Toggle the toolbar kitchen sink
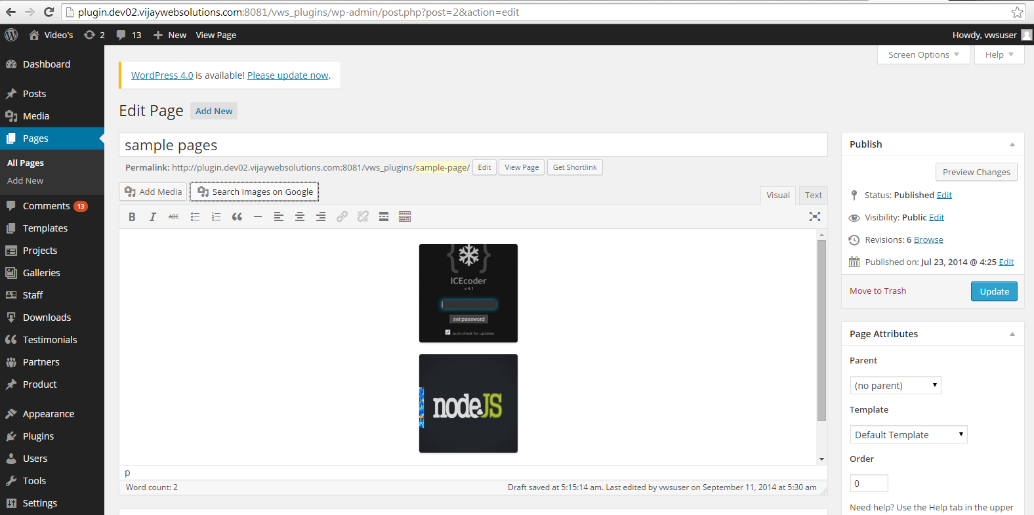This screenshot has width=1034, height=515. (405, 216)
